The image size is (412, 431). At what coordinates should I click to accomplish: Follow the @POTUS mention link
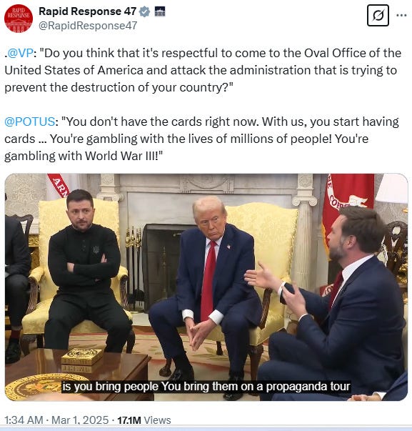pos(30,122)
